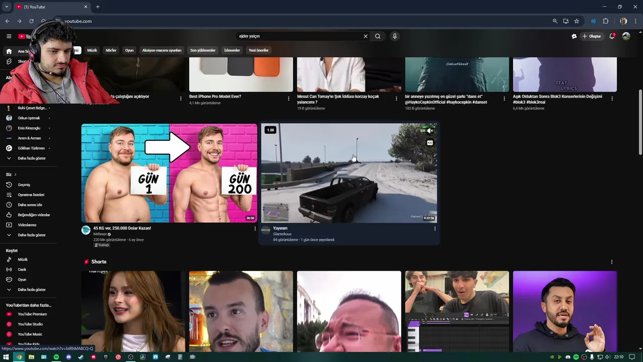Open the YouTube account avatar menu
Screen dimensions: 643x362
pos(626,36)
